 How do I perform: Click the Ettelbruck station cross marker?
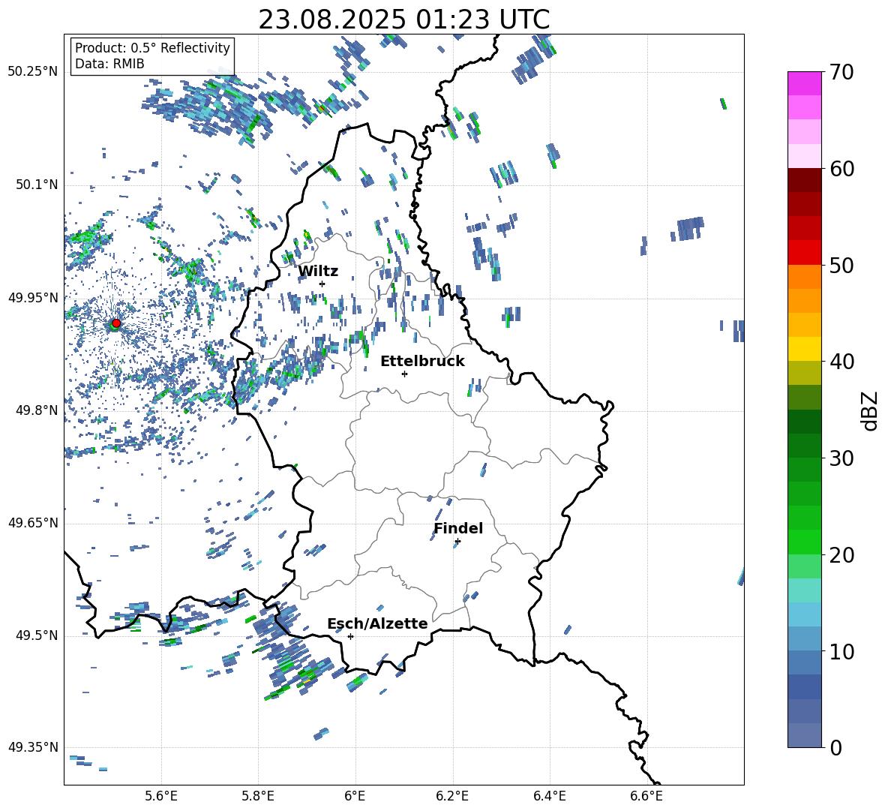(x=404, y=374)
